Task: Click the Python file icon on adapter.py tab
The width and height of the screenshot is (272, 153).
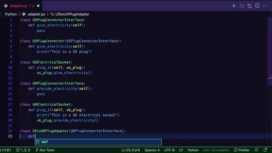Action: click(x=6, y=6)
